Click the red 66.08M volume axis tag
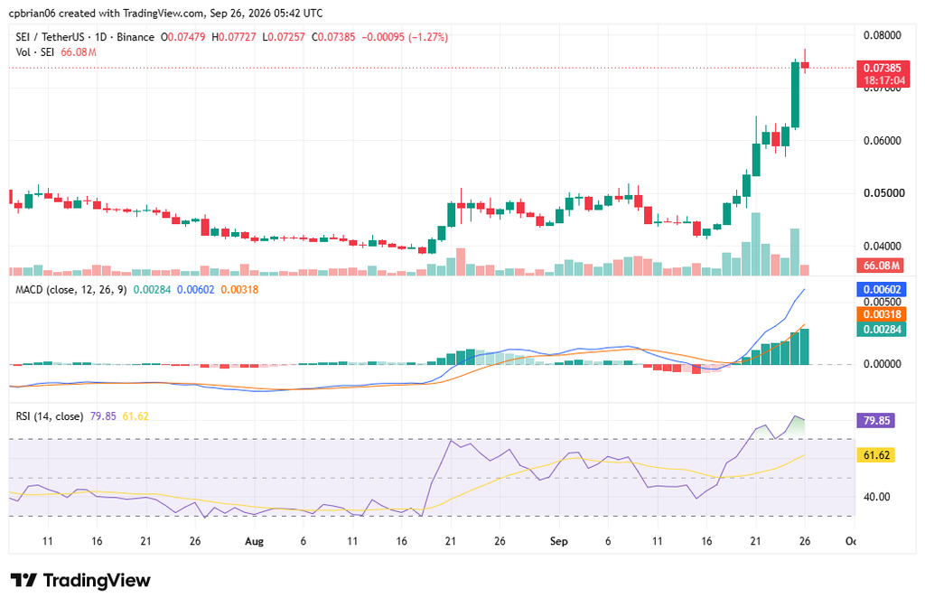The height and width of the screenshot is (607, 925). (880, 266)
